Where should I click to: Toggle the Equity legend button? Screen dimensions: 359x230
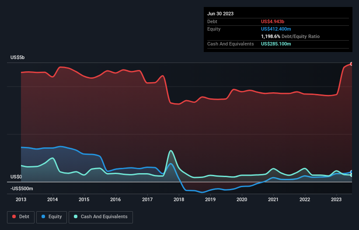52,217
